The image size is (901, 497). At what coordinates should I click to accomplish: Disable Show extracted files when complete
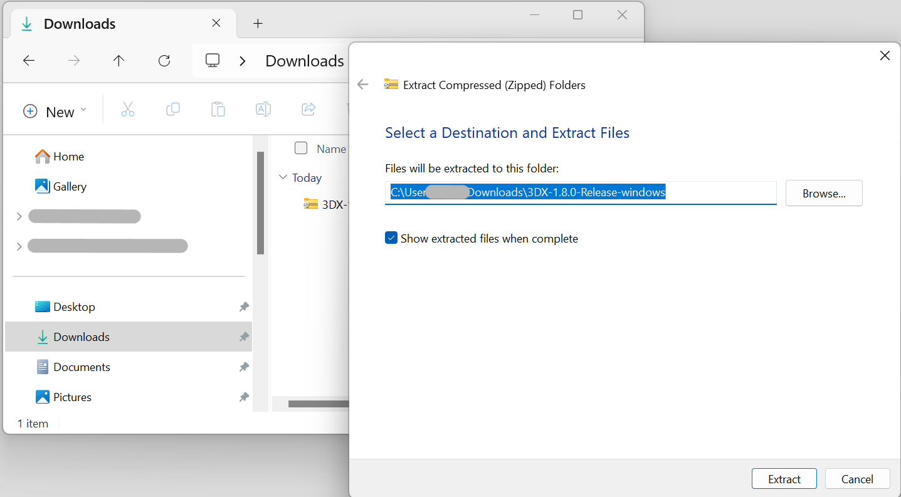click(391, 238)
